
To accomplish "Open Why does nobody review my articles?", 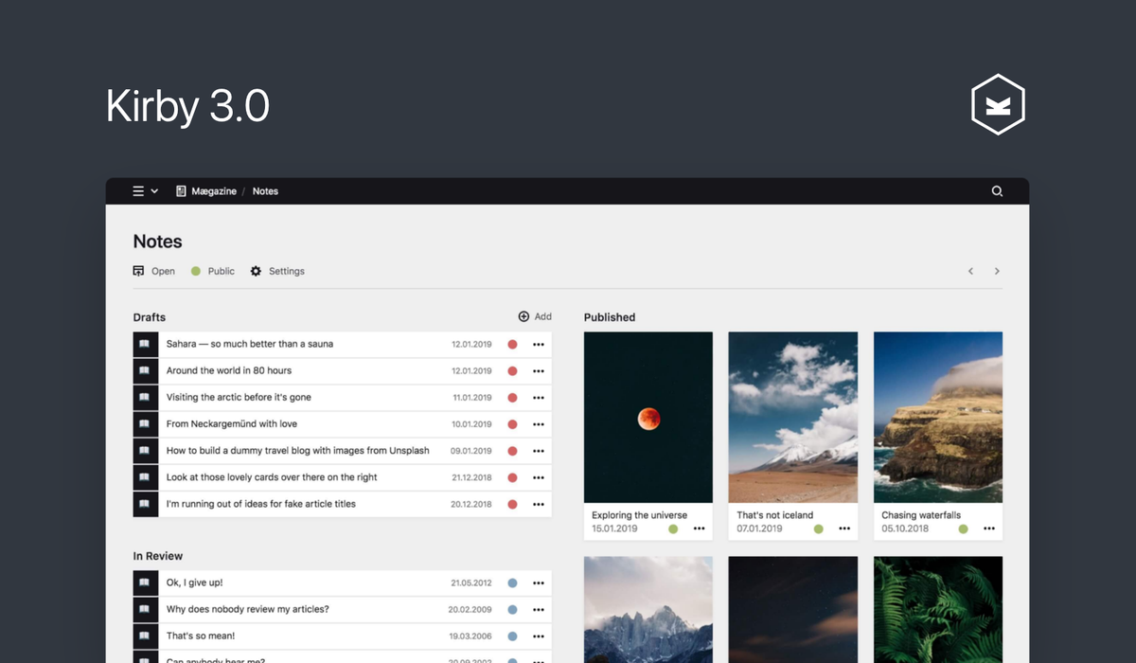I will [248, 609].
